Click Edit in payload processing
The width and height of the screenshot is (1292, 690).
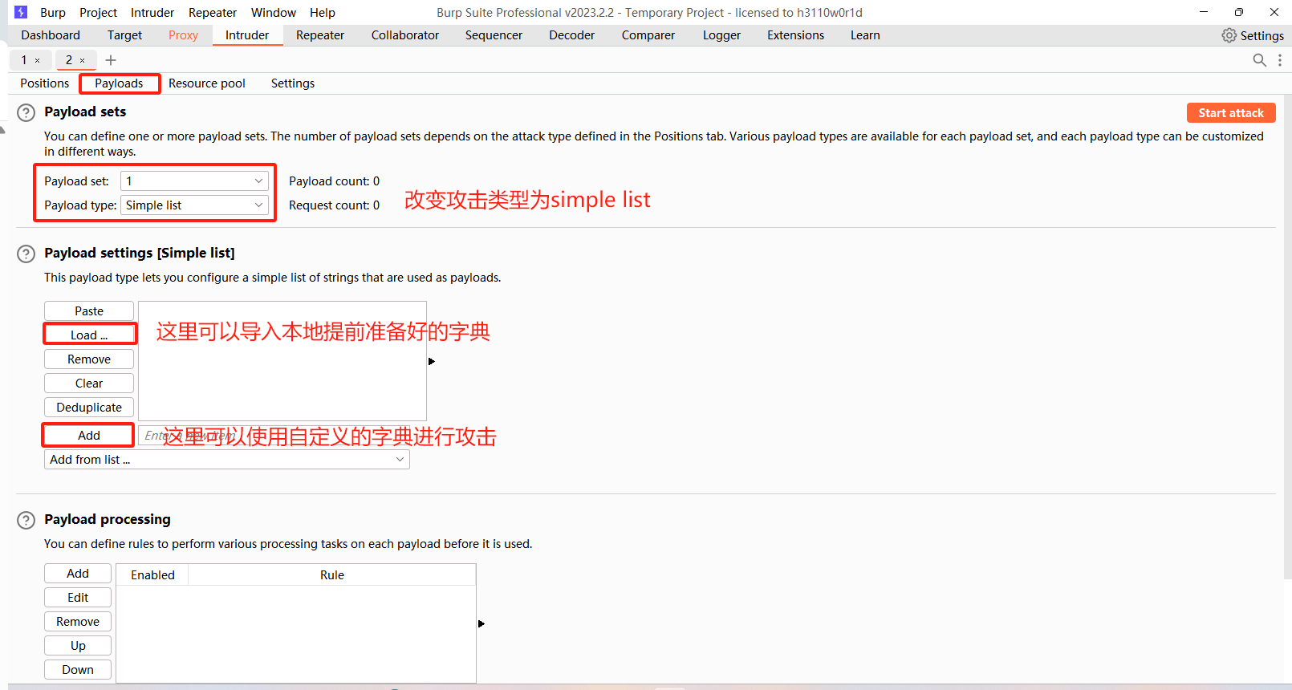[x=78, y=598]
